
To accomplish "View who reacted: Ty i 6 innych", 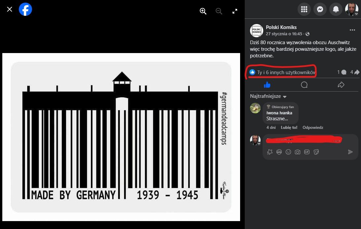I will [286, 72].
